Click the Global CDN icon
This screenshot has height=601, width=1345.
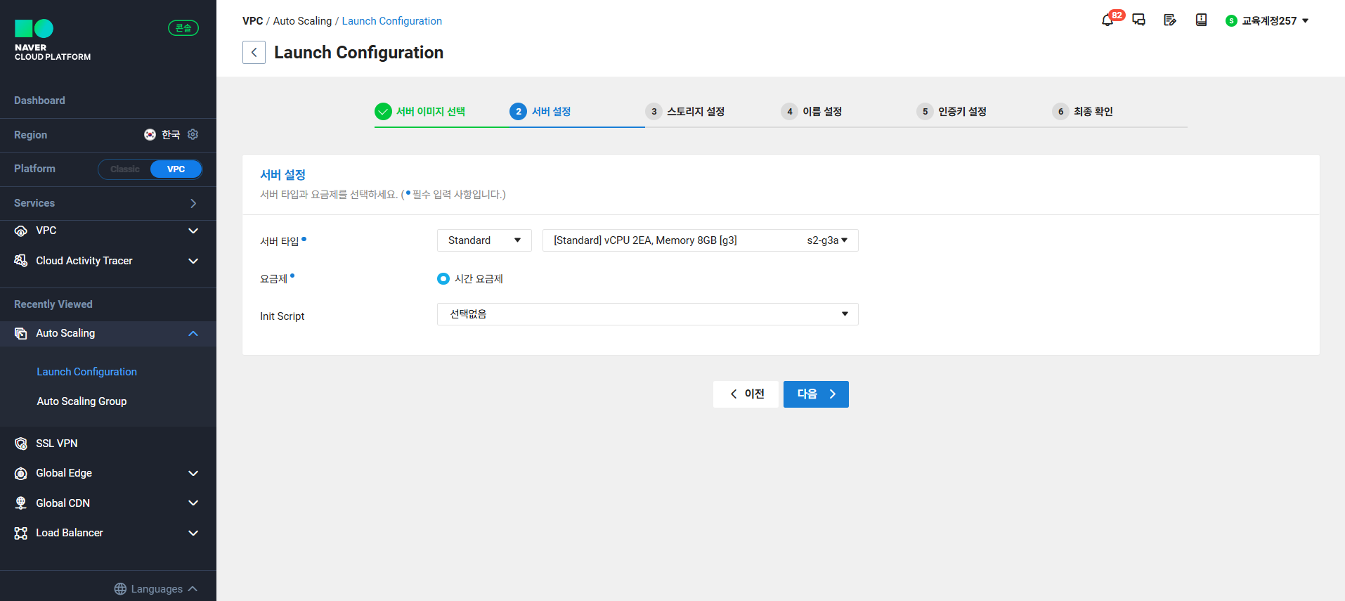21,503
